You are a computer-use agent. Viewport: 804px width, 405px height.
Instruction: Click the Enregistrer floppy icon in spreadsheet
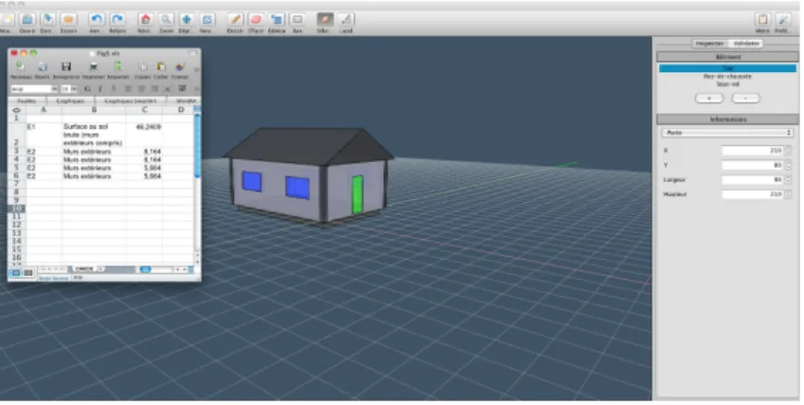point(66,66)
